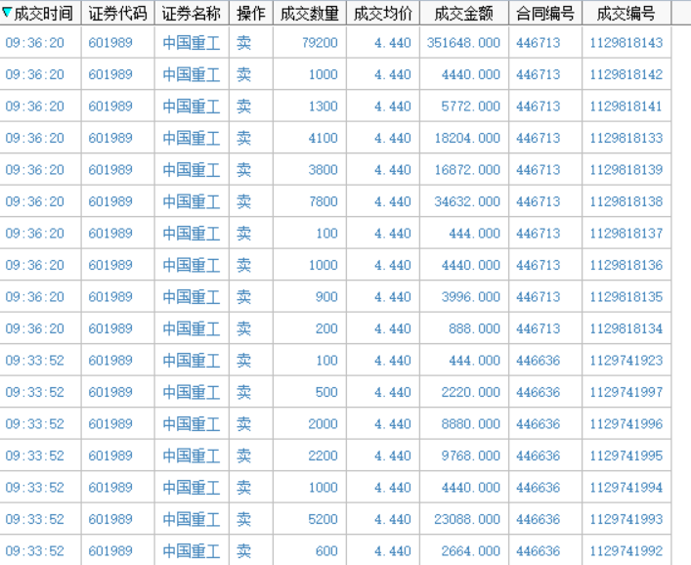Select trade number 1129741993

pyautogui.click(x=626, y=519)
